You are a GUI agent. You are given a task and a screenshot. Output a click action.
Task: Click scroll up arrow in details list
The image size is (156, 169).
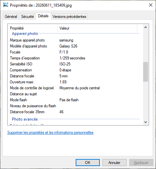coord(145,27)
